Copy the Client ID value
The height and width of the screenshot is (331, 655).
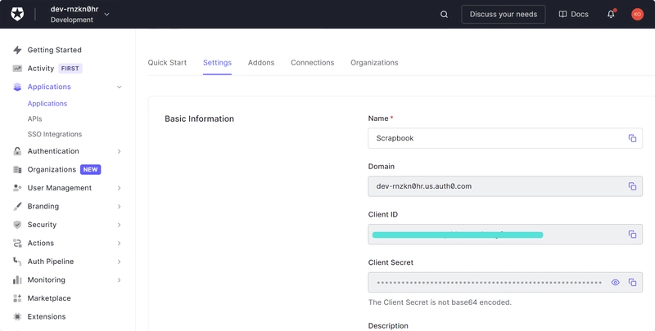click(632, 235)
